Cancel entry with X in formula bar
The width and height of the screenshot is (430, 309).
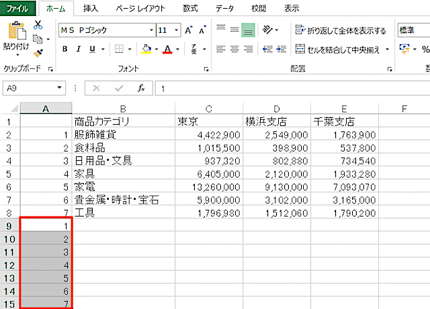pos(96,88)
